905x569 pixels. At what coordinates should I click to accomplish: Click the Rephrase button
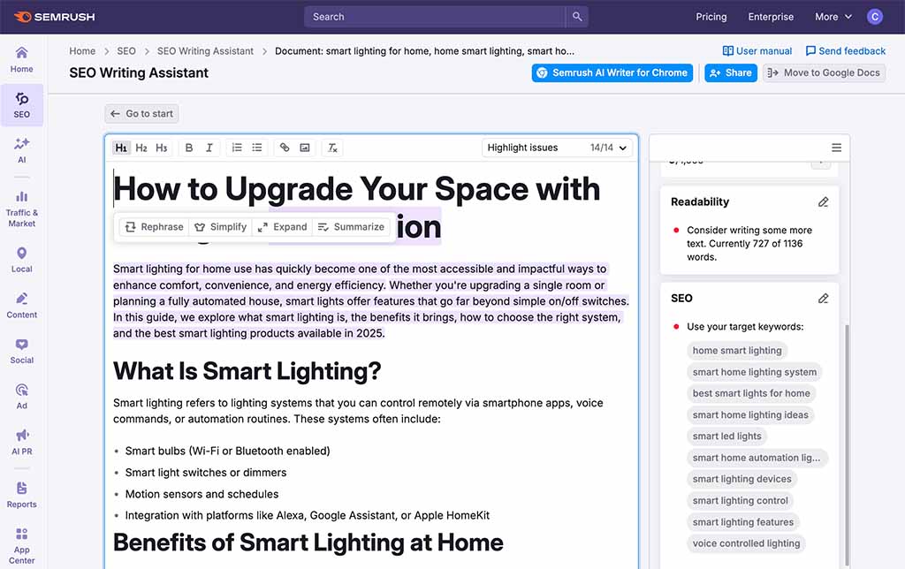pyautogui.click(x=153, y=226)
